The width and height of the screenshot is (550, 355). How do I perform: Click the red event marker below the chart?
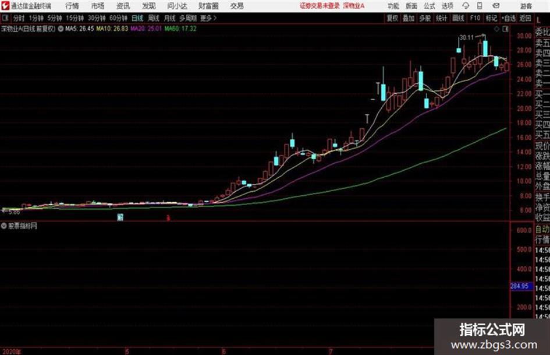click(x=168, y=218)
